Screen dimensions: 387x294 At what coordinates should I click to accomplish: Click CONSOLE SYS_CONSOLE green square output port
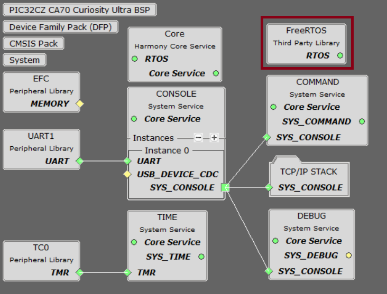coord(225,187)
